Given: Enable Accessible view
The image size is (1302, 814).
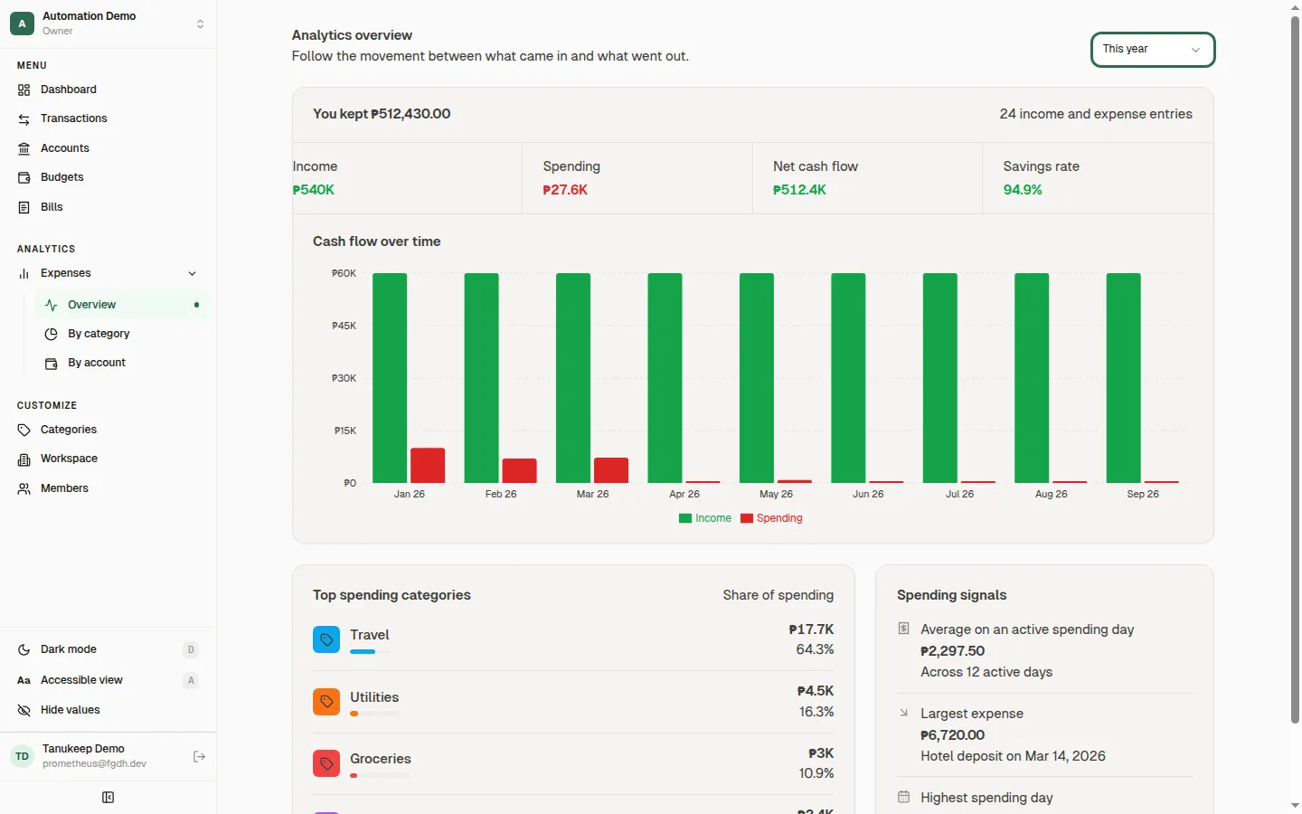Looking at the screenshot, I should click(x=108, y=680).
